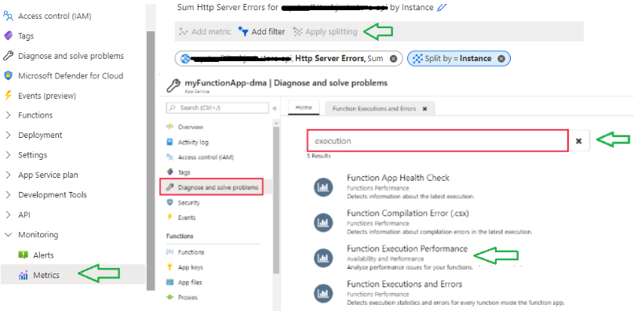Click the Microsoft Defender for Cloud shield icon
Image resolution: width=634 pixels, height=311 pixels.
click(x=8, y=75)
